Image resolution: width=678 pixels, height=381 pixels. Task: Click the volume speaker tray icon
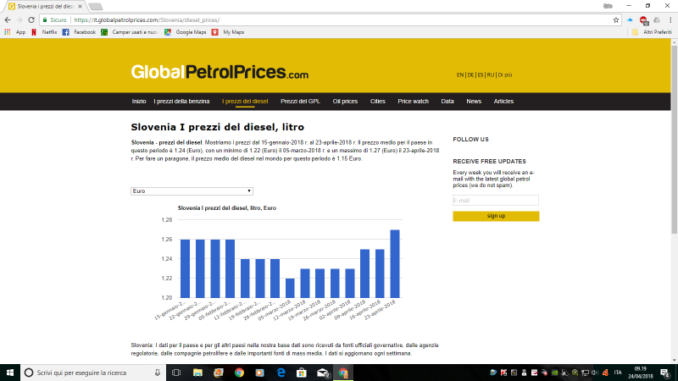tap(595, 373)
